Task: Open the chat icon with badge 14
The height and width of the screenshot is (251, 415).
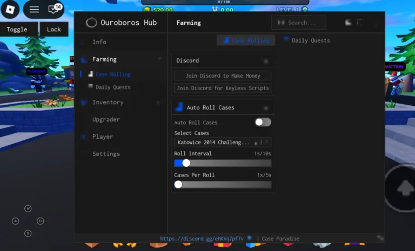Action: 53,9
